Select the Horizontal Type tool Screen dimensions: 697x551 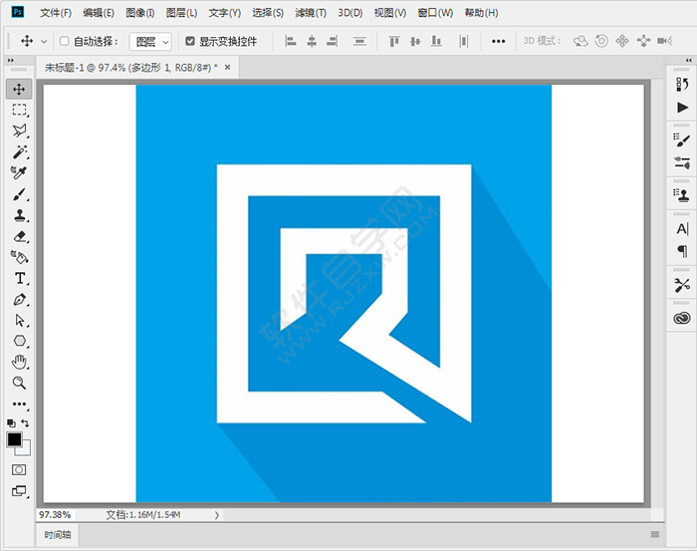coord(19,278)
